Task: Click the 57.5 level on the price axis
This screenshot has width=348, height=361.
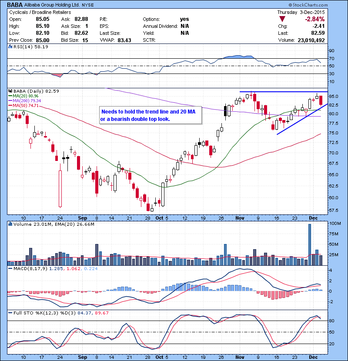Action: coord(334,210)
